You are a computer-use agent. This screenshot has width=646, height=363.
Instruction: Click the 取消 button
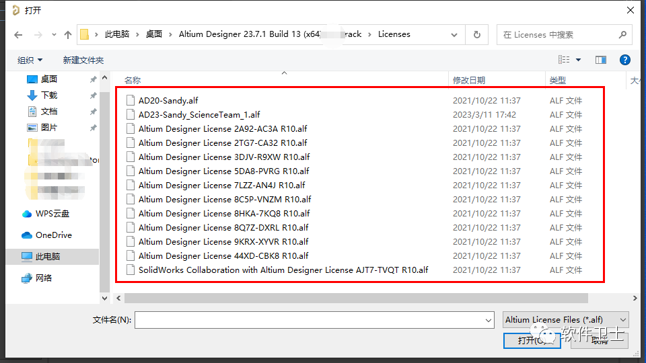tap(600, 340)
